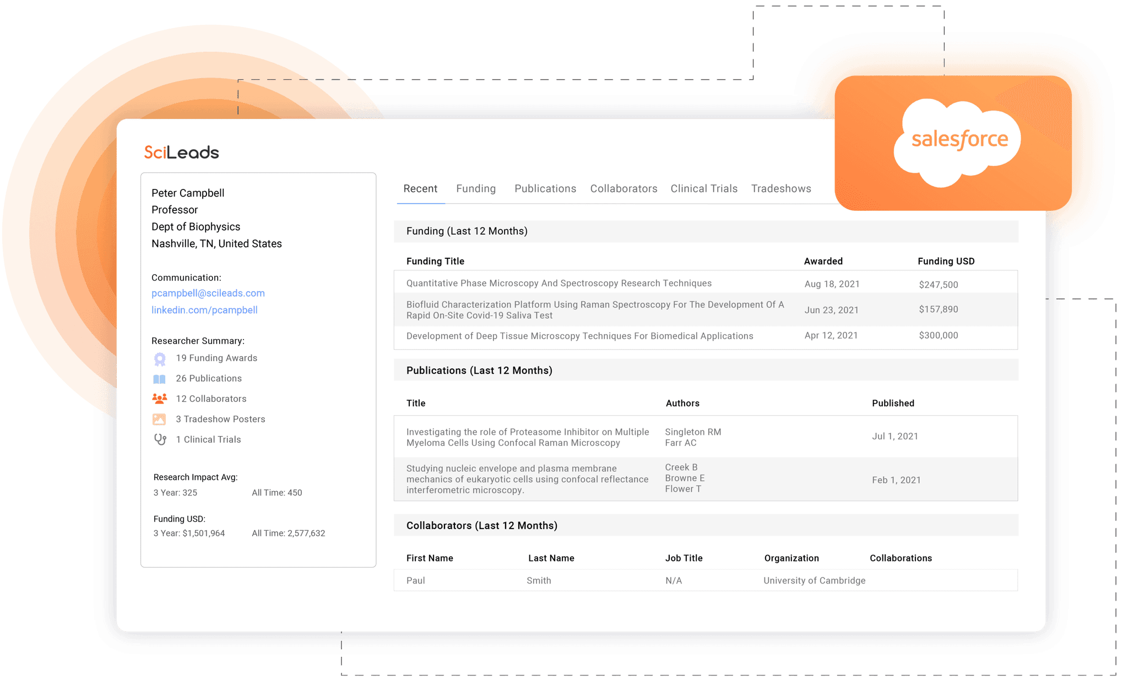The image size is (1128, 681).
Task: Click '26 Publications' summary text
Action: tap(209, 378)
